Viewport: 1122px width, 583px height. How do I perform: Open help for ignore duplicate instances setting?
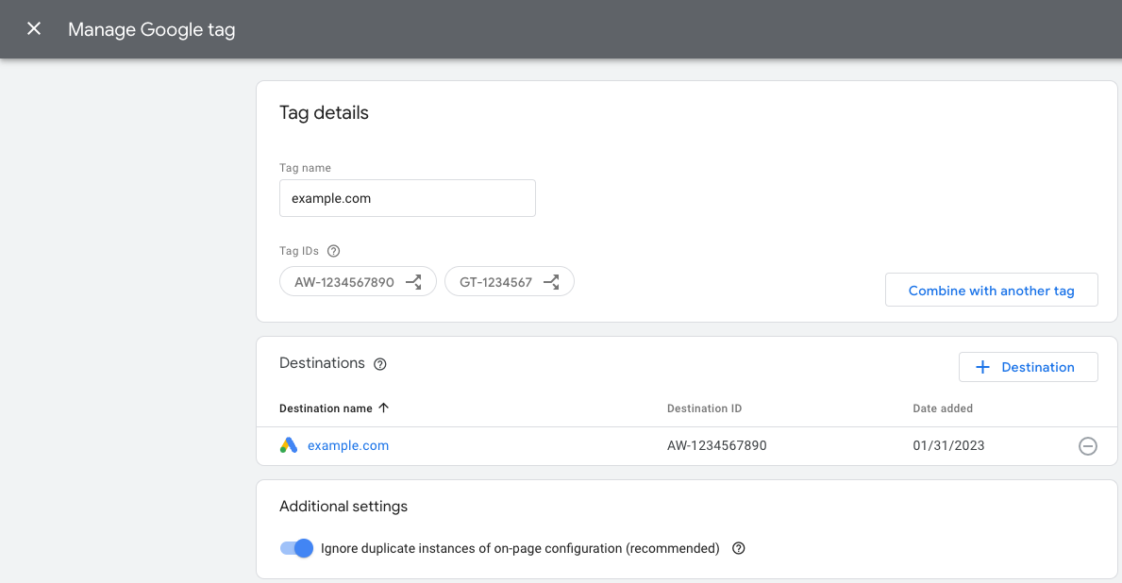(x=738, y=548)
